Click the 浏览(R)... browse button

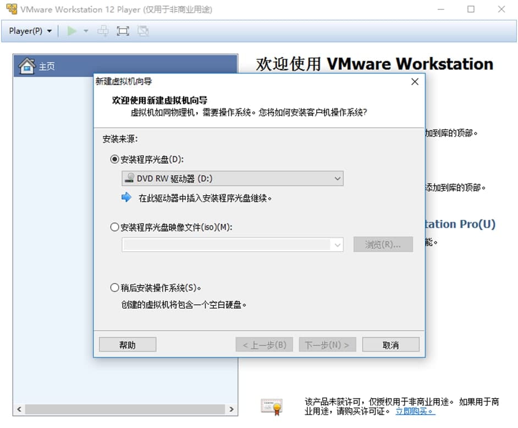[x=383, y=244]
